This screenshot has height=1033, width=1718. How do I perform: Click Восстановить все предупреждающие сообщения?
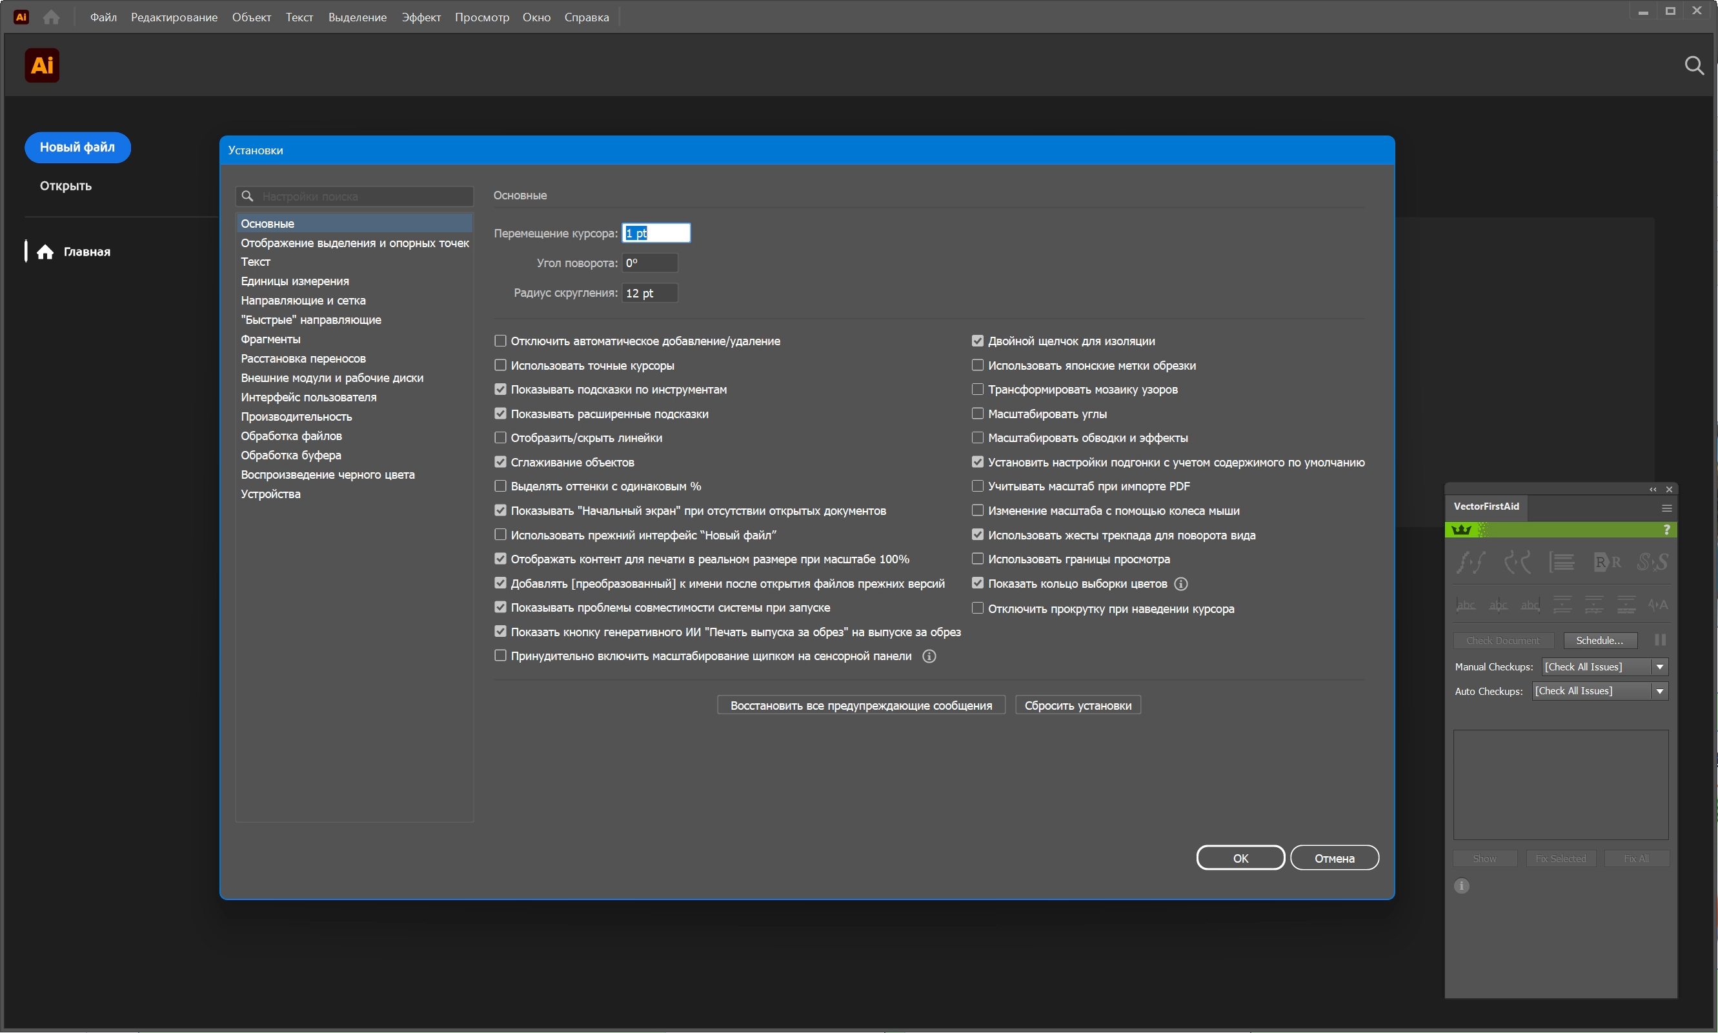click(861, 706)
